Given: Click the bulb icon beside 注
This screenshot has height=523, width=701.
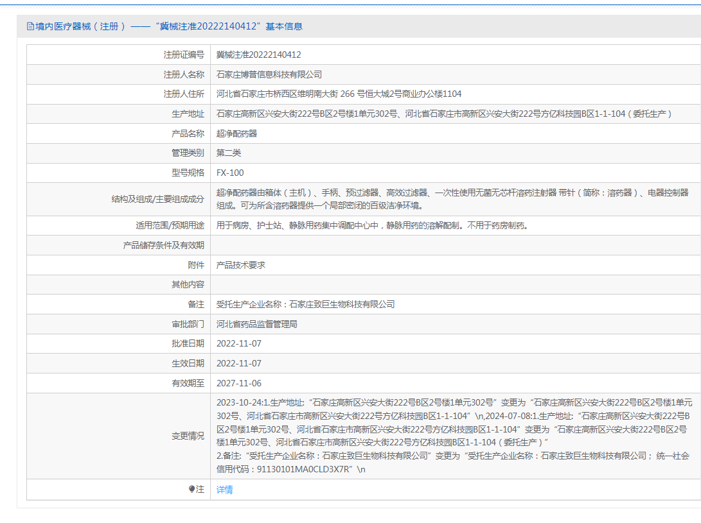Looking at the screenshot, I should 191,490.
